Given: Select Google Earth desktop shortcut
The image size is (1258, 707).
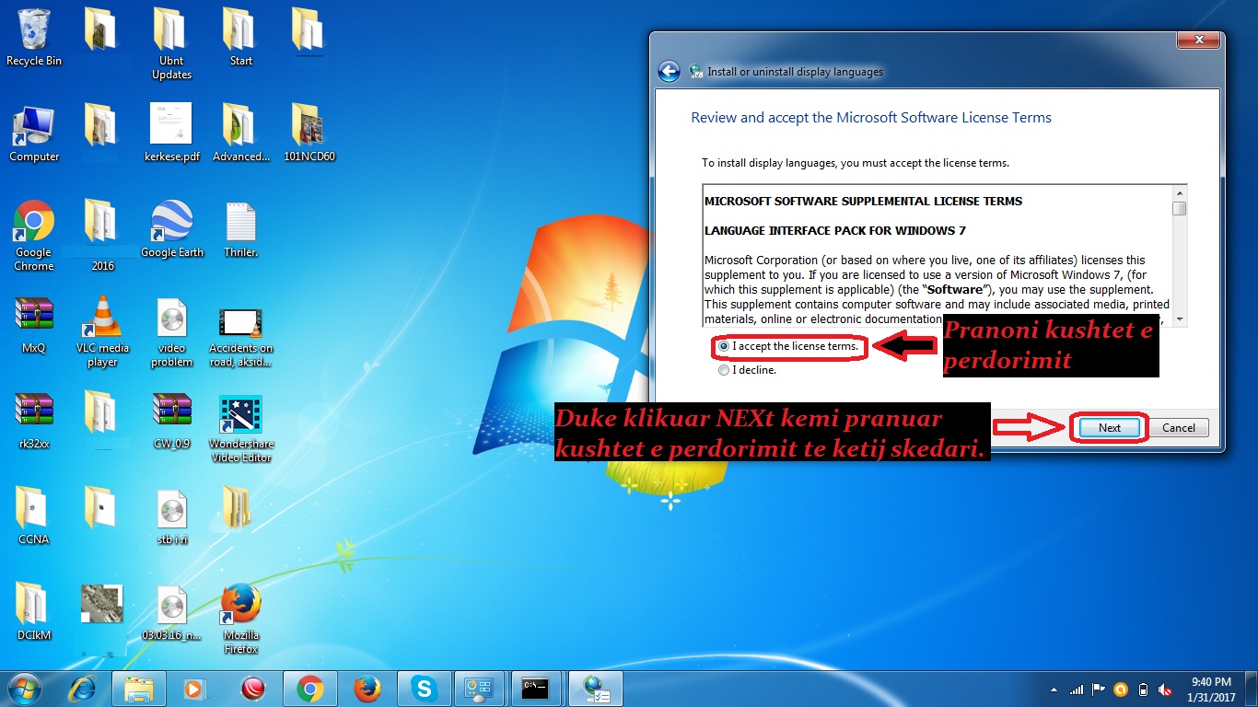Looking at the screenshot, I should (x=171, y=229).
